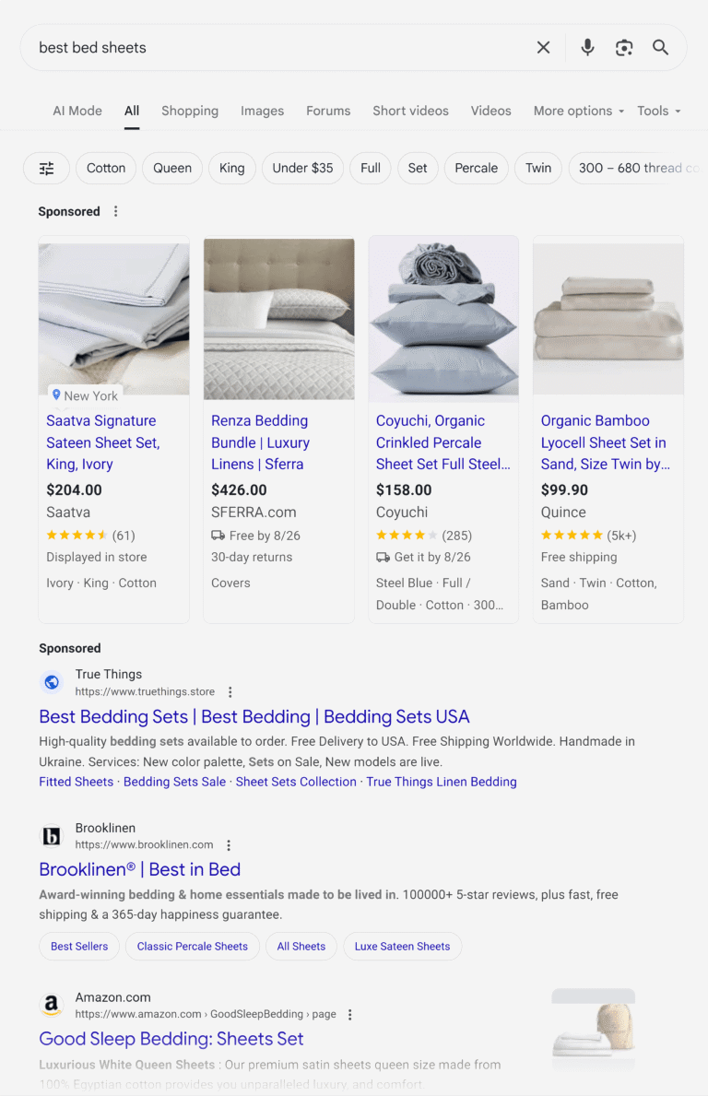
Task: Click the Classic Percale Sheets button
Action: point(193,946)
